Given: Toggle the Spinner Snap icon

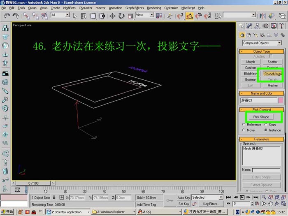Looking at the screenshot, I should tap(207, 16).
